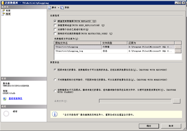Click the row data (行数据) type cell
187x131 pixels.
114,47
